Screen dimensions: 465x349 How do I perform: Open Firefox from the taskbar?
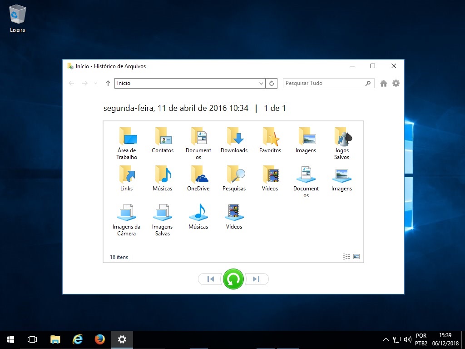(x=100, y=339)
